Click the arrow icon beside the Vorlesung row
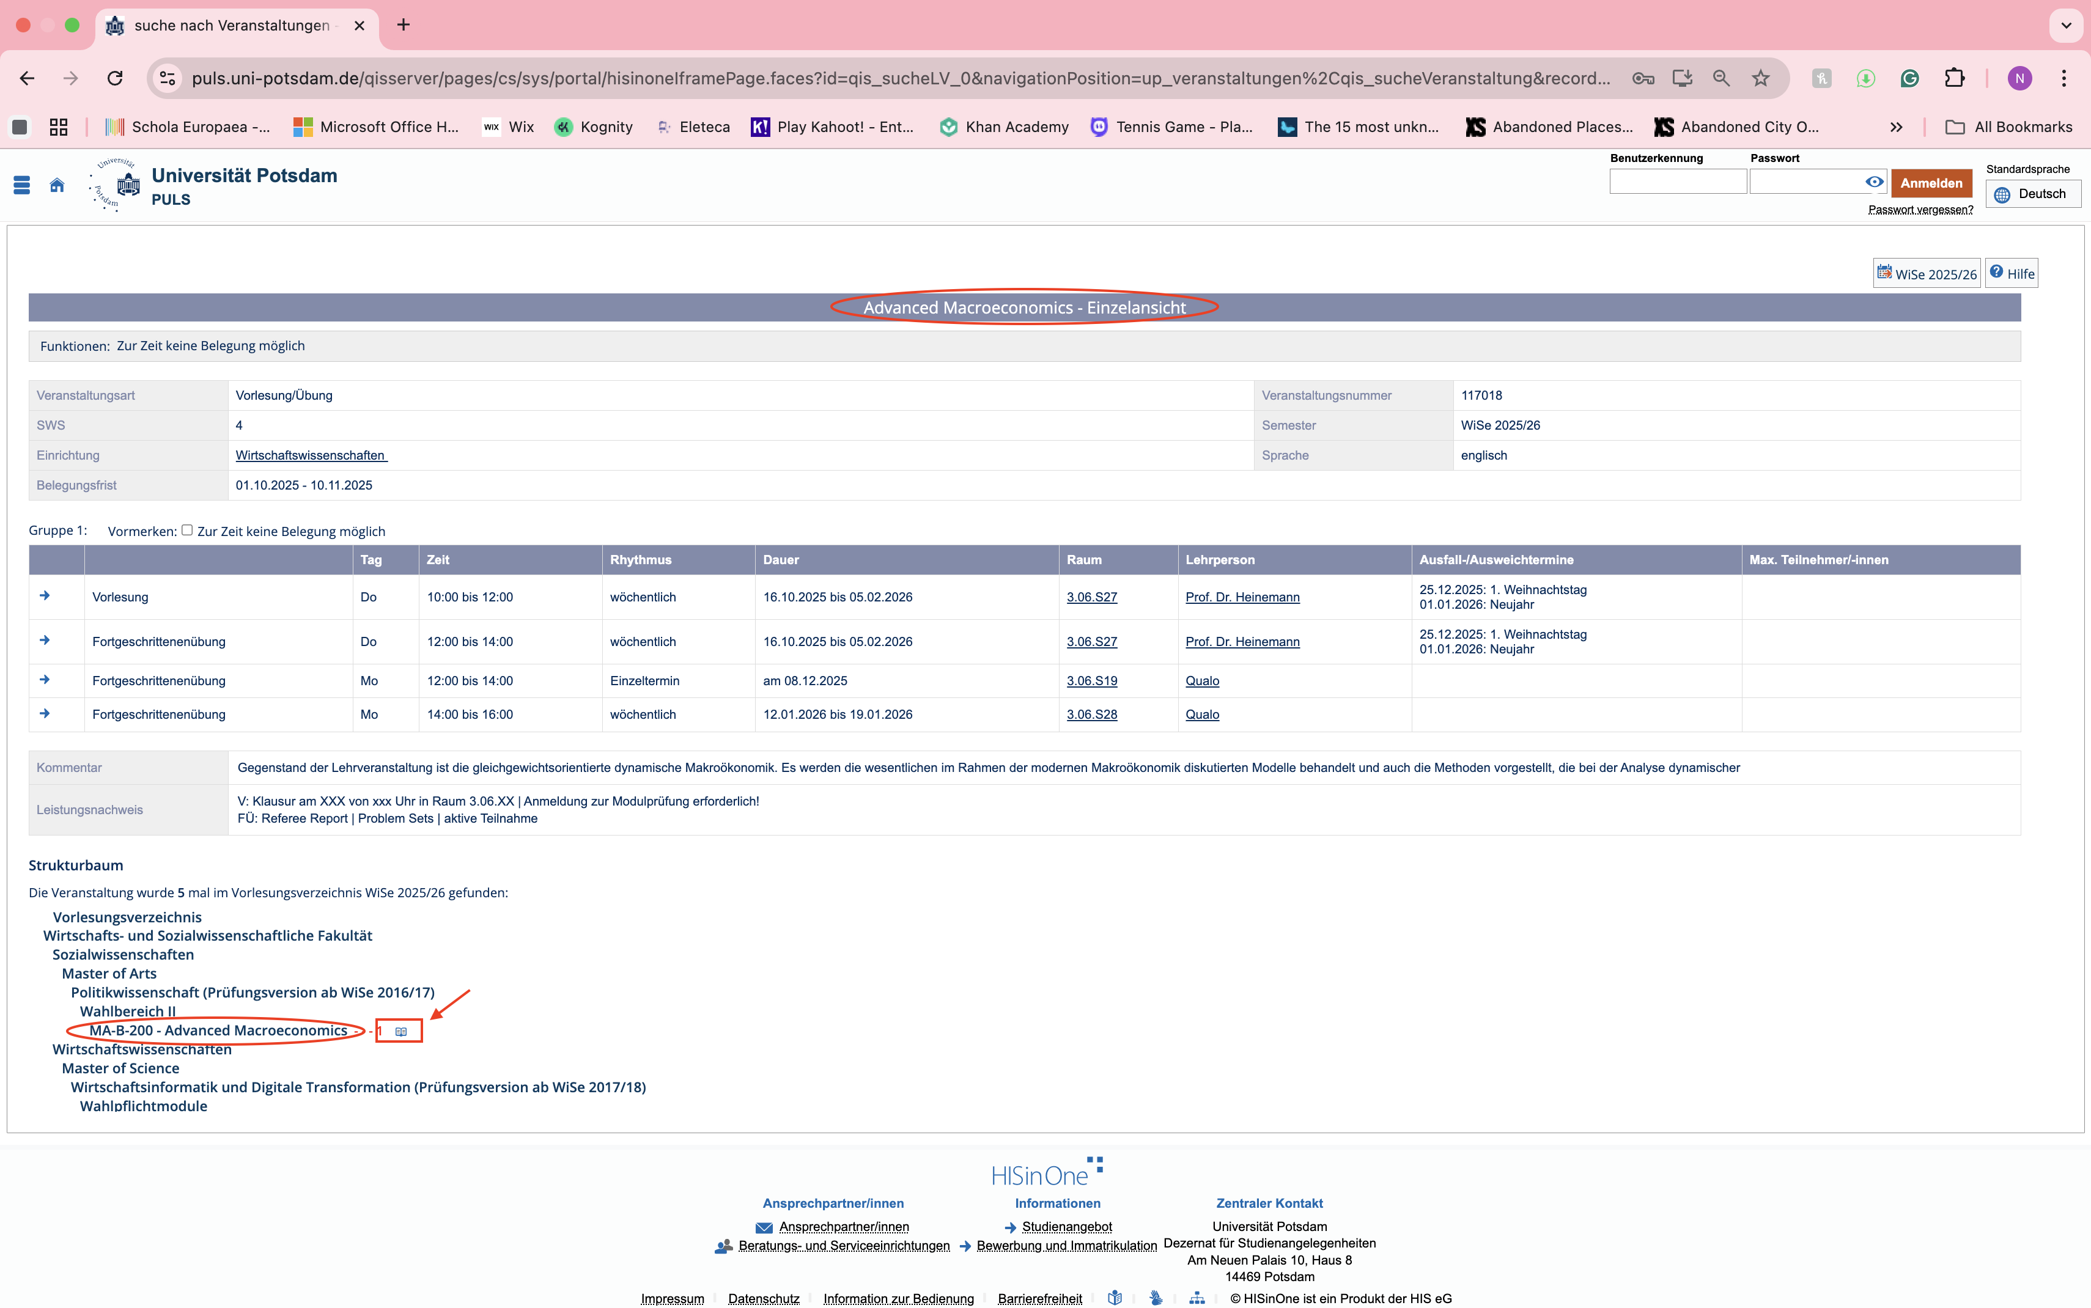The height and width of the screenshot is (1308, 2091). coord(45,596)
